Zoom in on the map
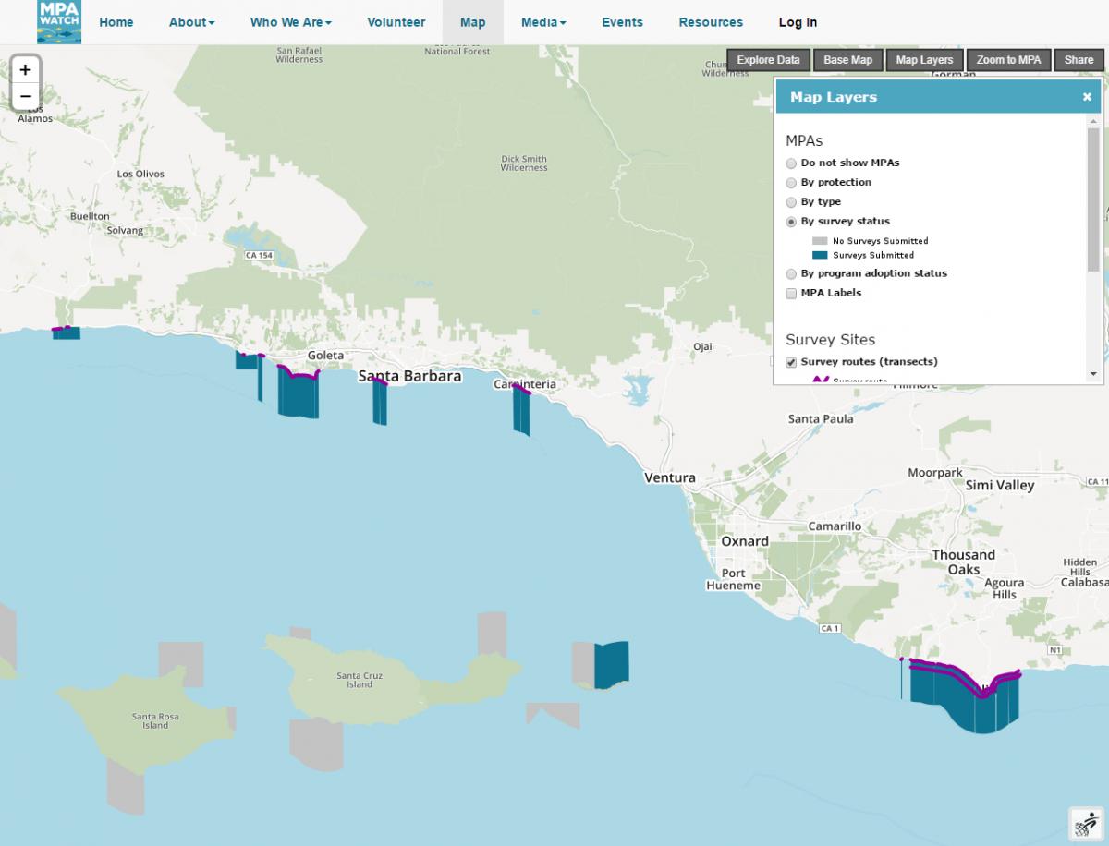 (x=25, y=69)
